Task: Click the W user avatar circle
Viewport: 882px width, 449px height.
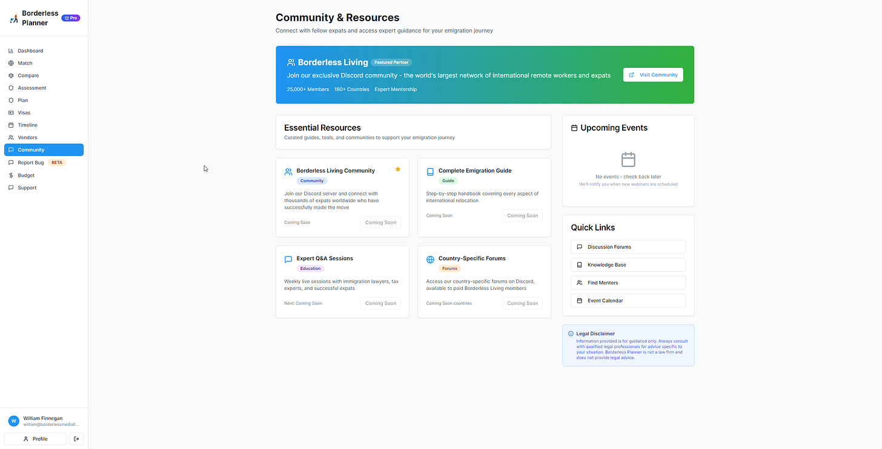Action: tap(13, 421)
